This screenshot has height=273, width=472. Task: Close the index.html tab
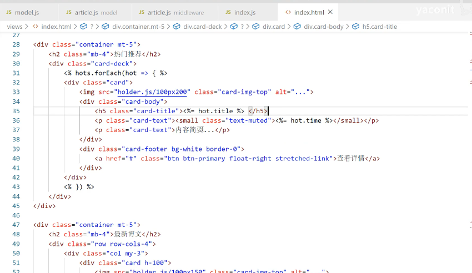[x=330, y=12]
